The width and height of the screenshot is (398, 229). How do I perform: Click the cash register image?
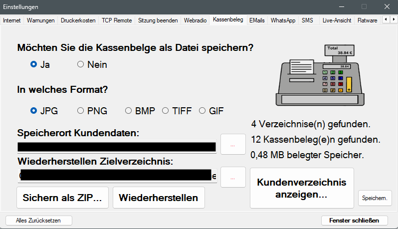coord(320,75)
